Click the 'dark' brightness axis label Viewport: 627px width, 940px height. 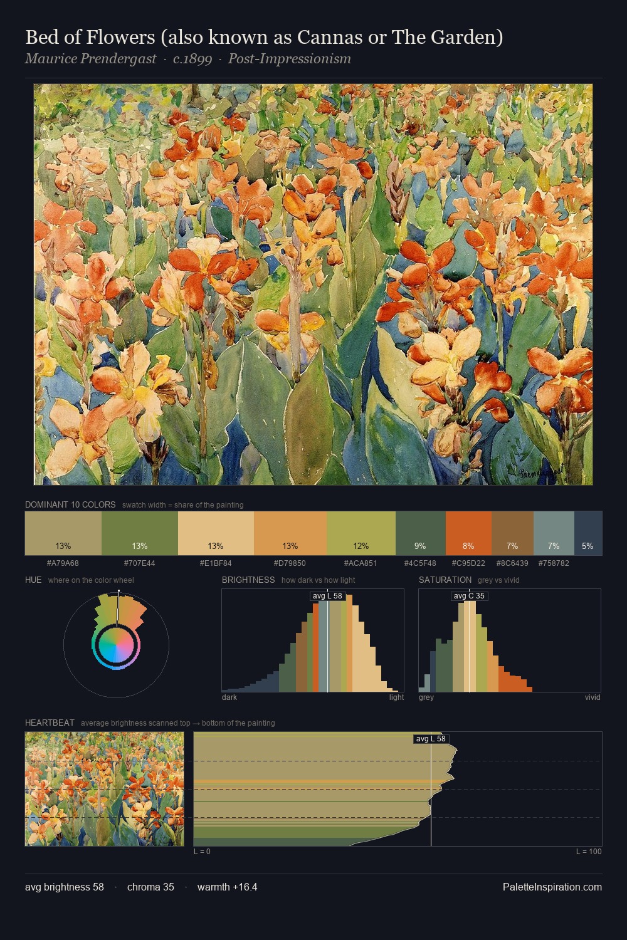pos(229,697)
